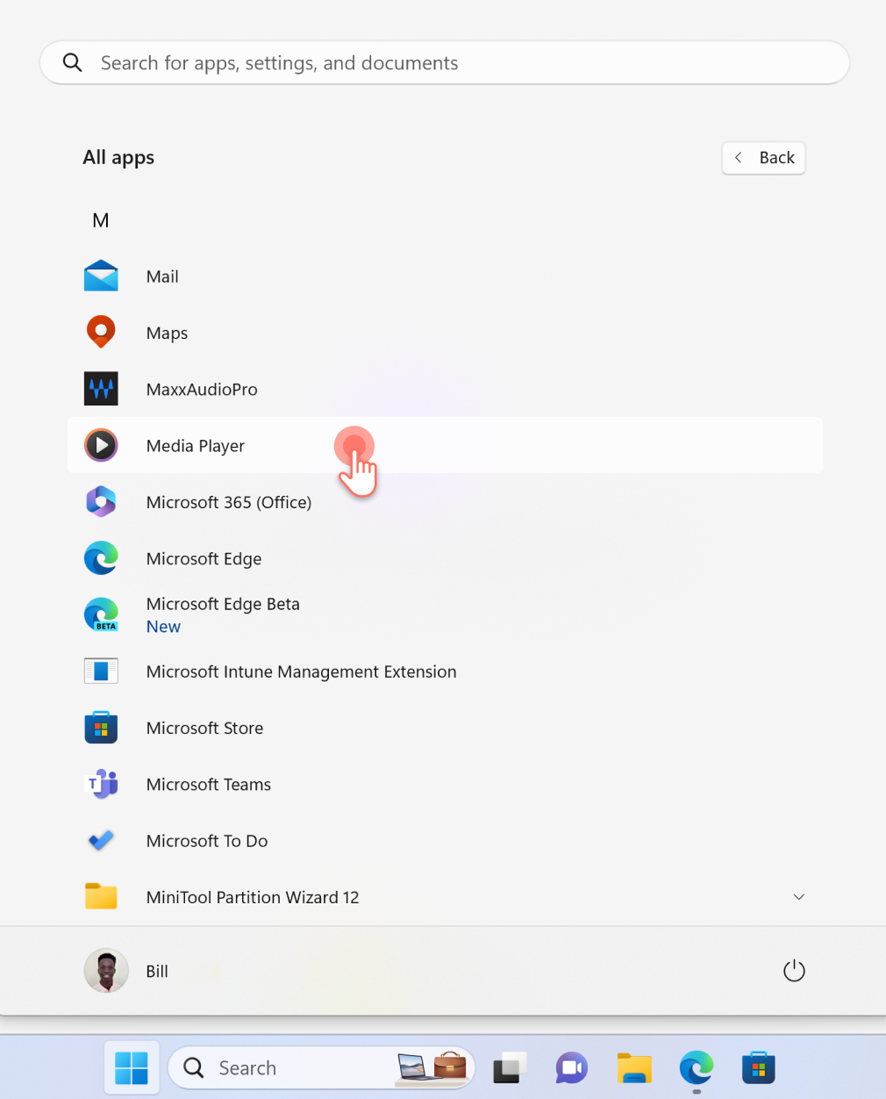Open Microsoft 365 (Office) icon
Viewport: 886px width, 1099px height.
point(101,502)
